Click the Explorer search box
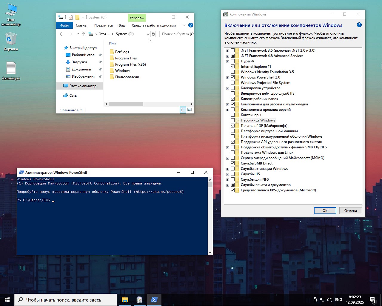Screen dimensions: 382x306 point(177,34)
